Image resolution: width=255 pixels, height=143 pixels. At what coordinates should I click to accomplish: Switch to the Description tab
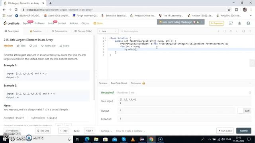point(12,31)
